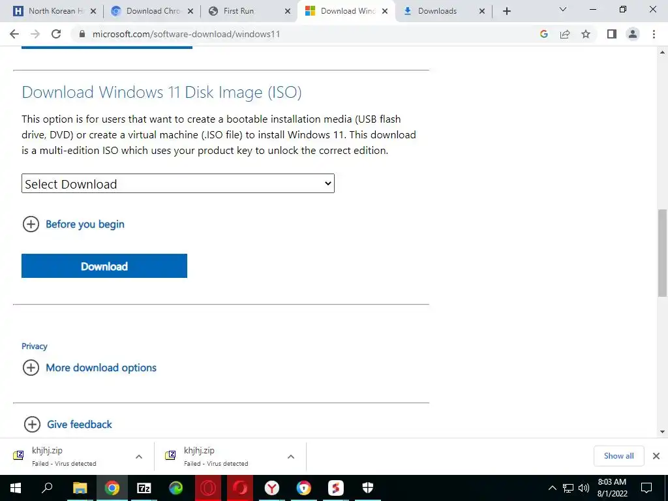
Task: Switch to the Download Chrome tab
Action: tap(152, 11)
